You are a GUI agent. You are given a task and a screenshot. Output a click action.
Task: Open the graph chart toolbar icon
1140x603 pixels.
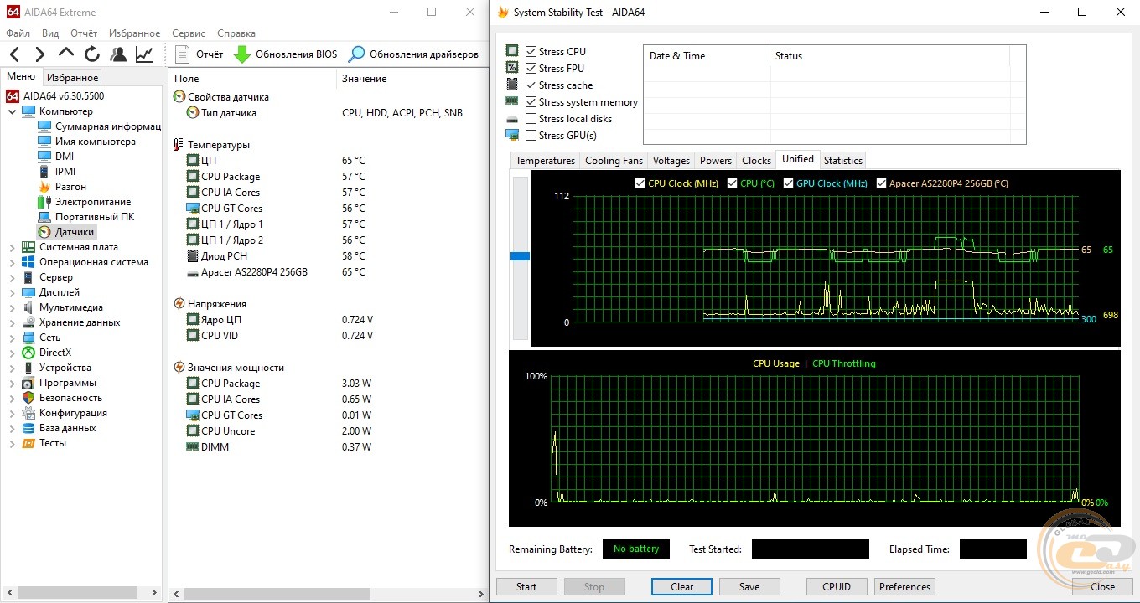point(144,54)
